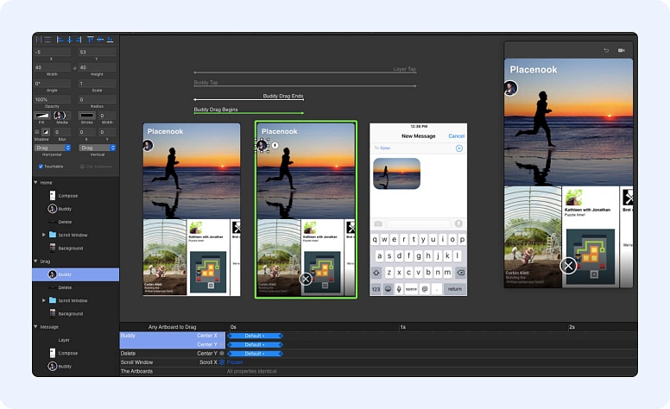Open the Vertical Drag dropdown

click(97, 148)
